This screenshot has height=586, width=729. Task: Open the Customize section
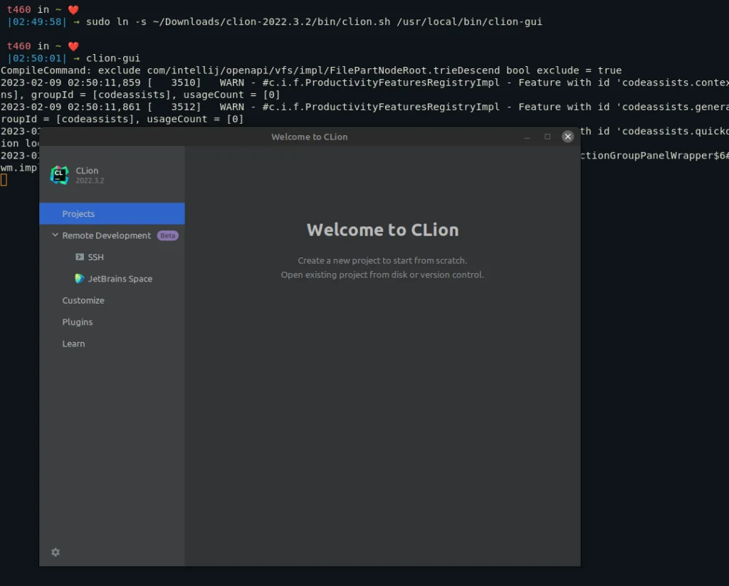point(83,300)
